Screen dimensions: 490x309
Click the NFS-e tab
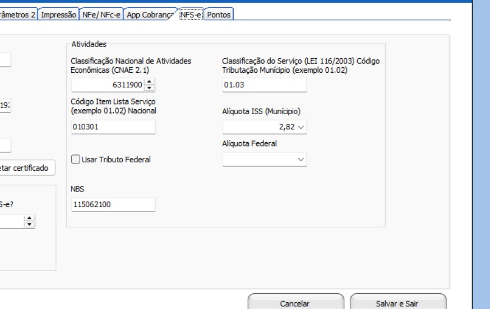pyautogui.click(x=190, y=15)
